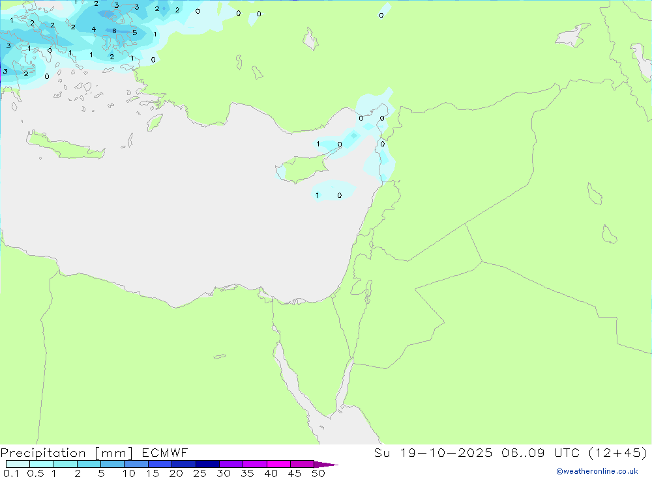Click the 'ECMWF' model label
Screen dimensions: 652x477
165,452
